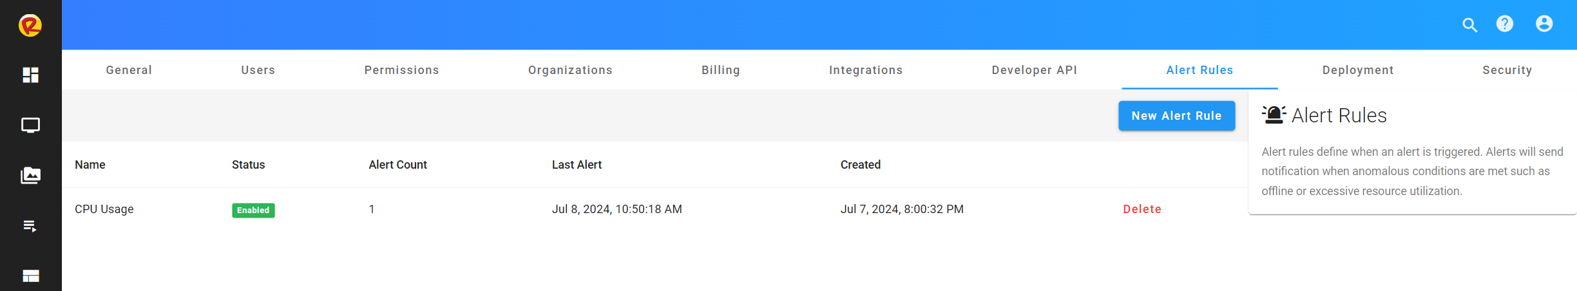The height and width of the screenshot is (291, 1577).
Task: Switch to the Users tab
Action: pos(258,70)
